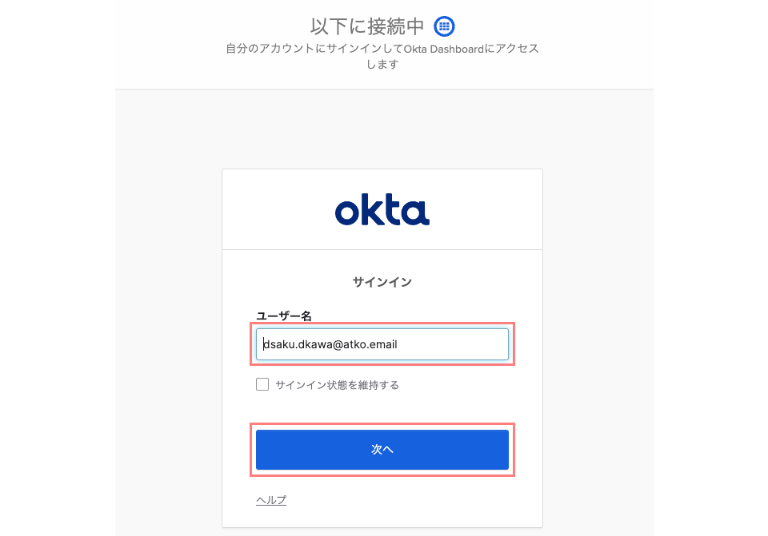Select the dotted circle icon next to heading
The height and width of the screenshot is (536, 768).
click(x=444, y=26)
